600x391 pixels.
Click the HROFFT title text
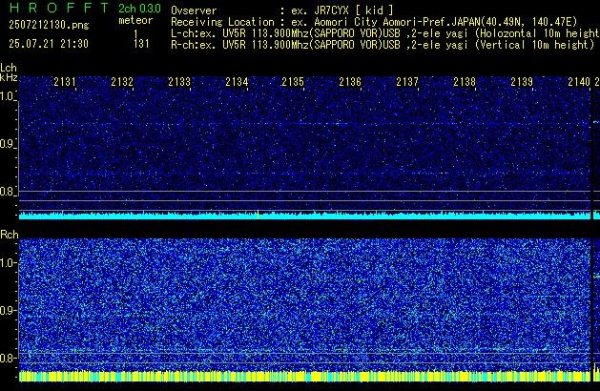(x=59, y=8)
